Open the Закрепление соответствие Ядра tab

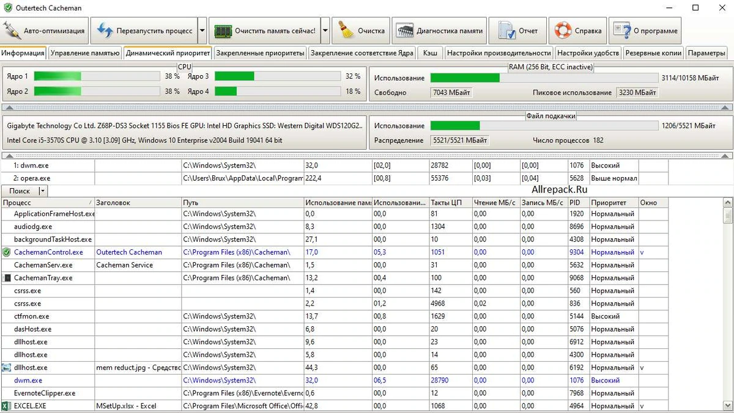[x=362, y=53]
